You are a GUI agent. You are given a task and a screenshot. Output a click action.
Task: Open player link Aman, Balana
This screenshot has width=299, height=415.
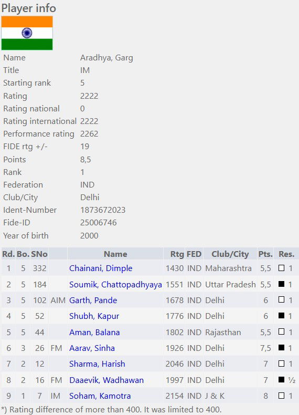94,332
